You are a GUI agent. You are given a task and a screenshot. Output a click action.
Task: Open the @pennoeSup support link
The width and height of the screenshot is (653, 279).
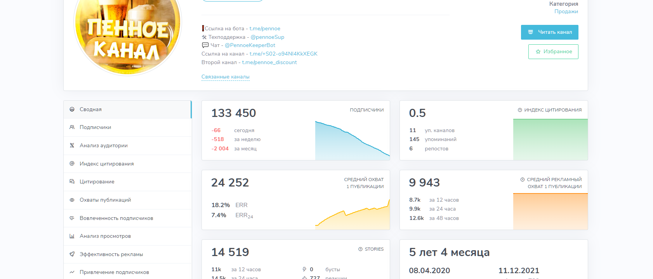267,37
